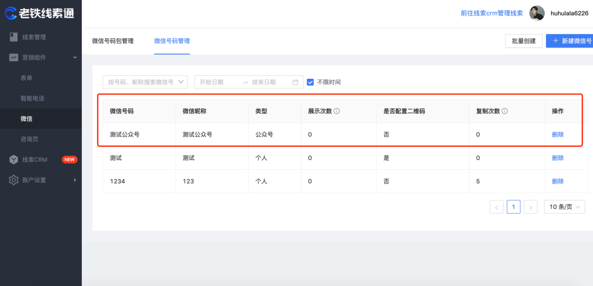Screen dimensions: 593x286
Task: Click the 线索CRM cube icon in sidebar
Action: tap(14, 160)
